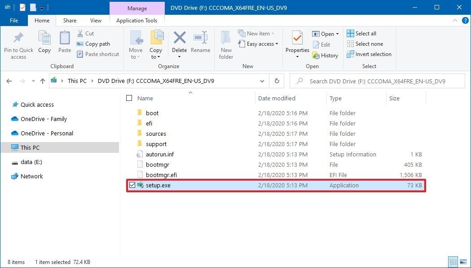Select the sources folder
The width and height of the screenshot is (471, 268).
tap(156, 134)
